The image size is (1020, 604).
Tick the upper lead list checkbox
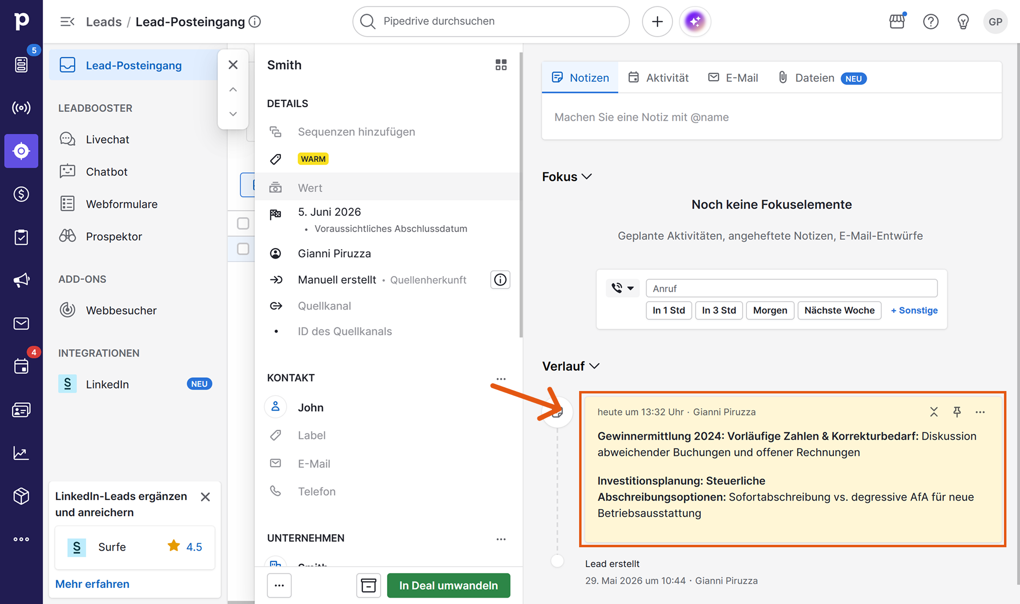click(243, 223)
